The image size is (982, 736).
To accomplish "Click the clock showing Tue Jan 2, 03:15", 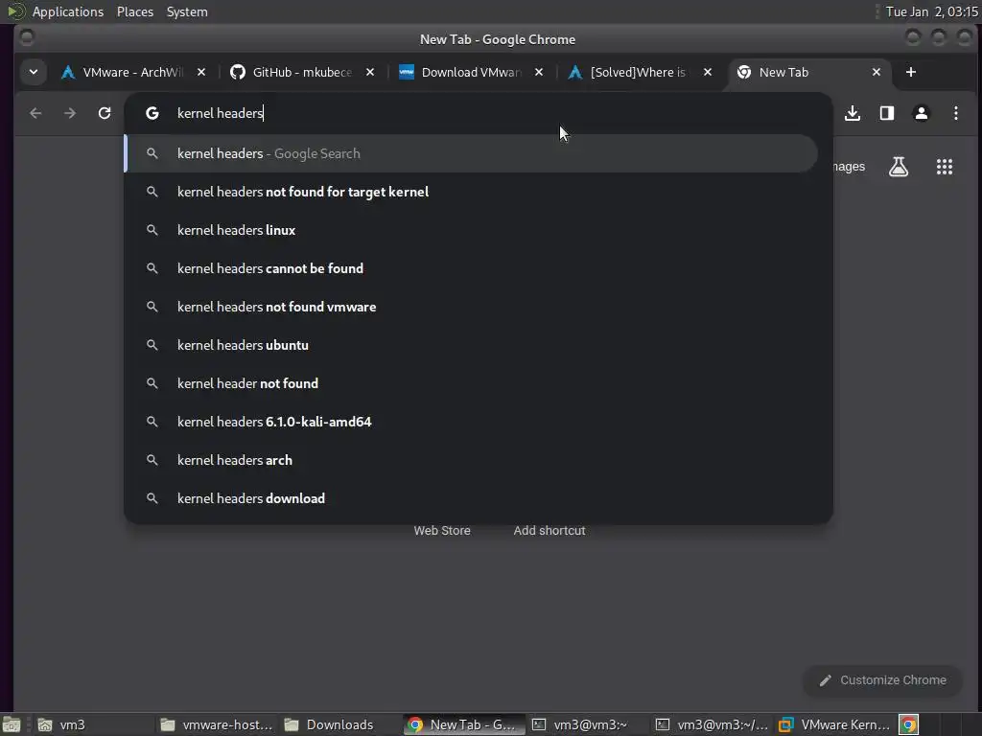I will tap(932, 11).
